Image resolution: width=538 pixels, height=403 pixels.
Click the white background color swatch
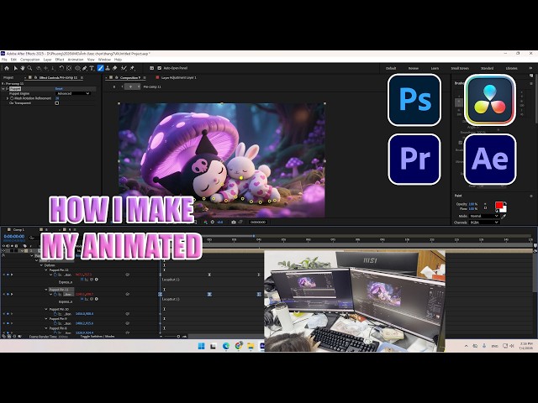(504, 209)
